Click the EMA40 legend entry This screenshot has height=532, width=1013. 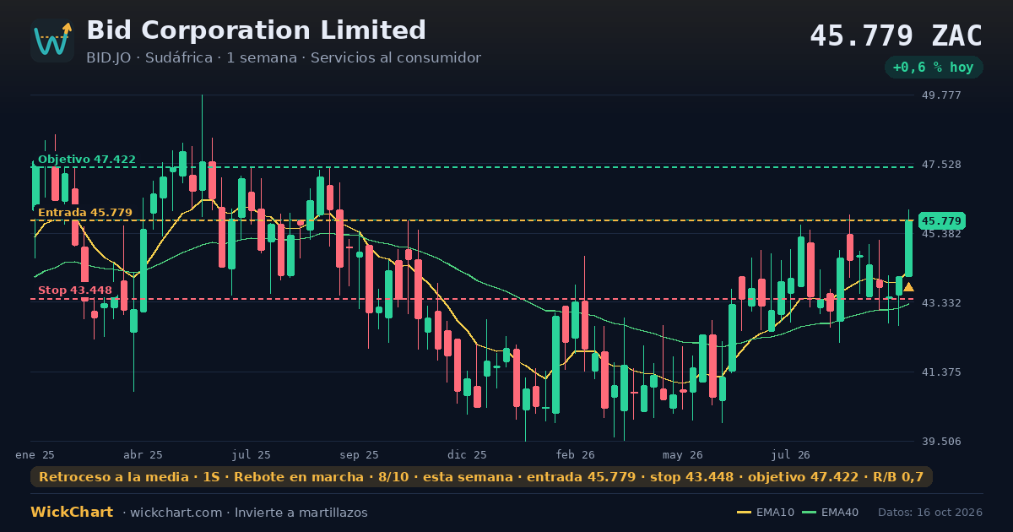(x=830, y=513)
